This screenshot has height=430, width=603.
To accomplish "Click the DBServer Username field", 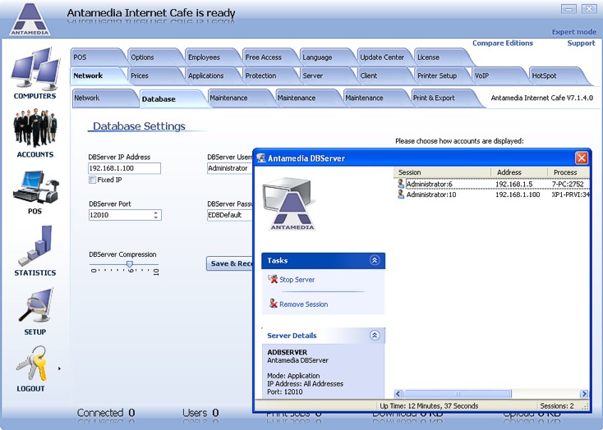I will 230,168.
